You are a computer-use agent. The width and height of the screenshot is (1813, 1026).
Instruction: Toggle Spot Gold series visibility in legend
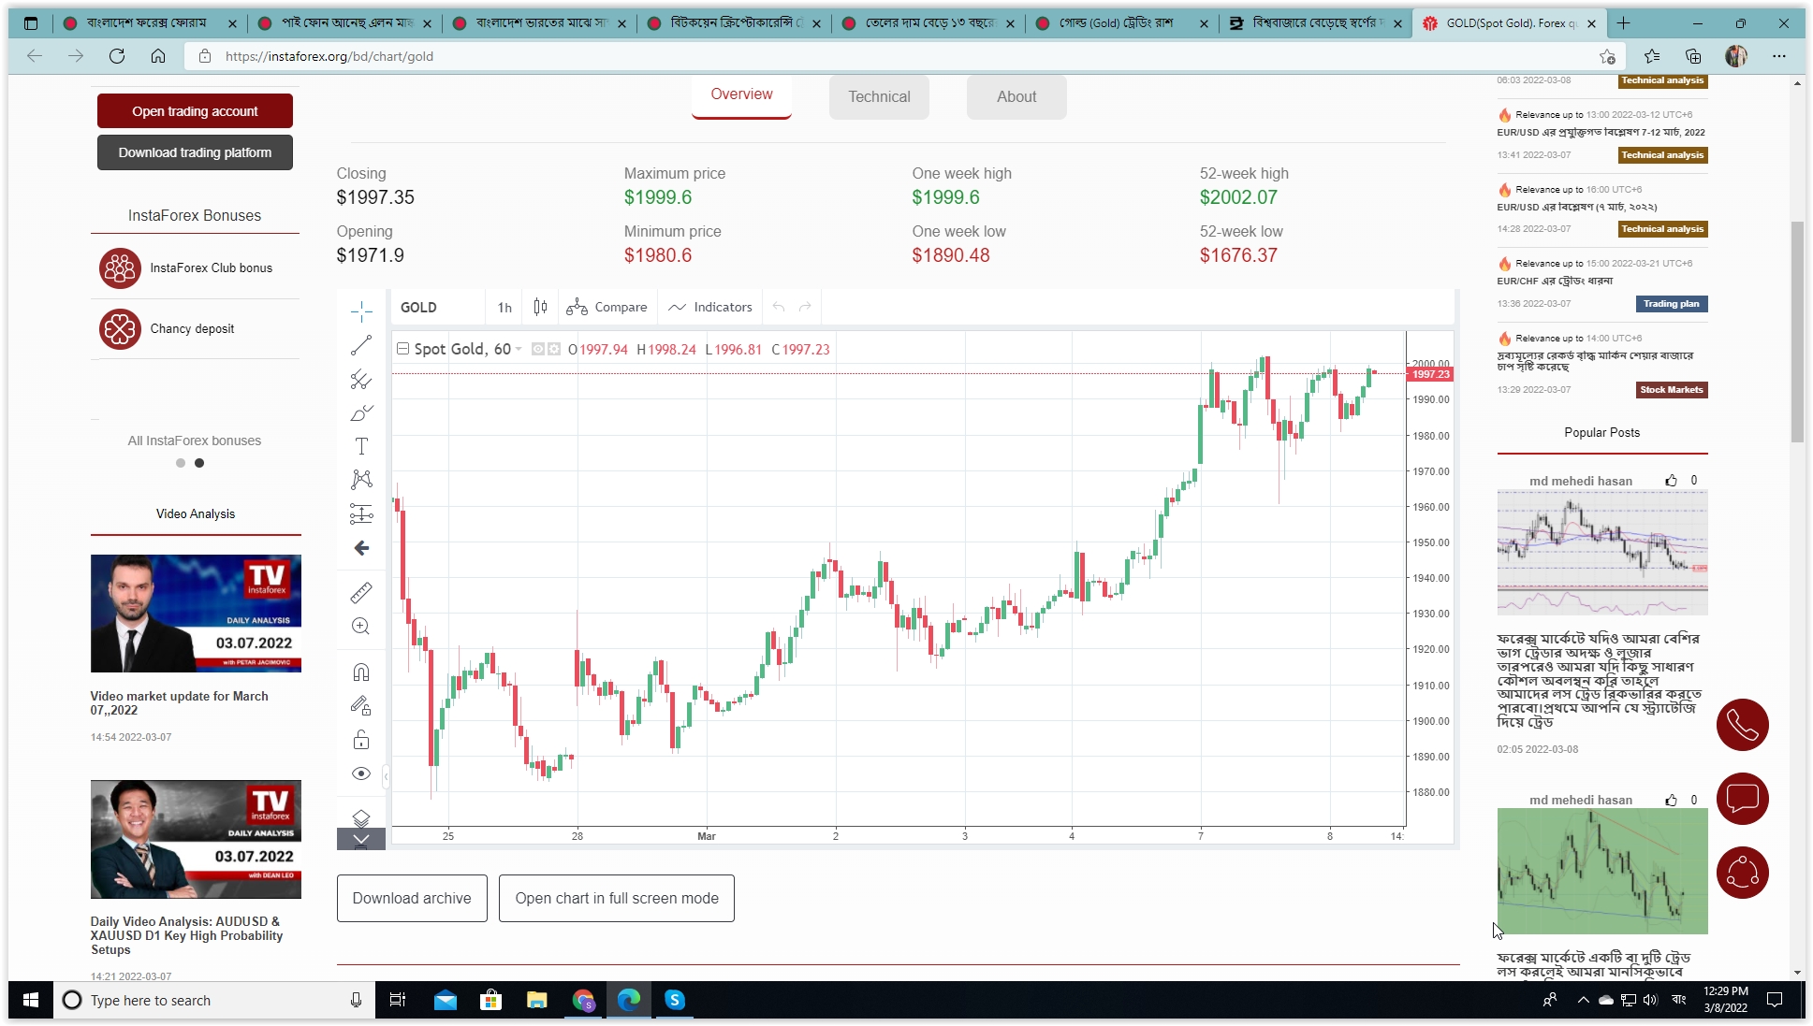pos(538,349)
